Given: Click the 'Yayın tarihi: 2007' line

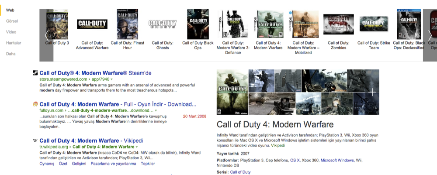Looking at the screenshot, I should [x=233, y=153].
